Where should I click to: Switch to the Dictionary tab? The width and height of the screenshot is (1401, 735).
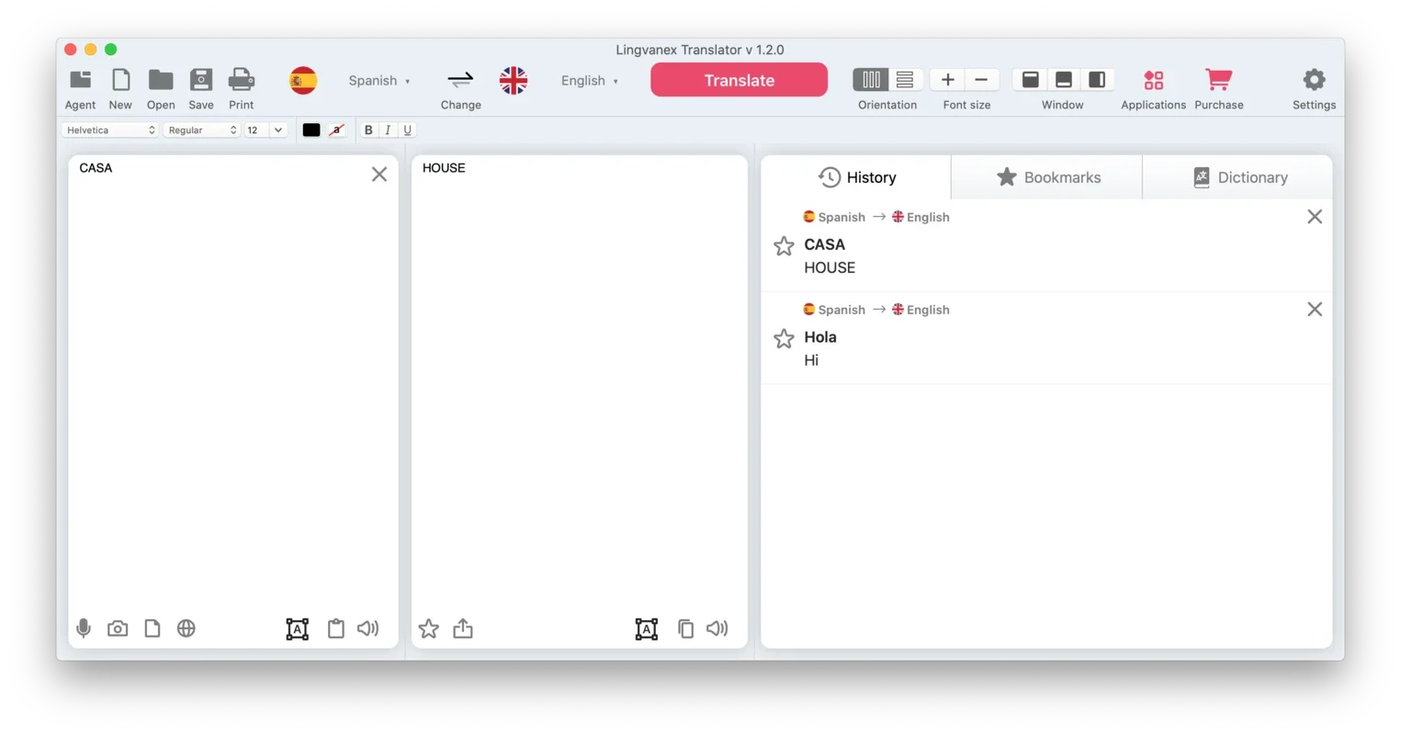[x=1238, y=177]
